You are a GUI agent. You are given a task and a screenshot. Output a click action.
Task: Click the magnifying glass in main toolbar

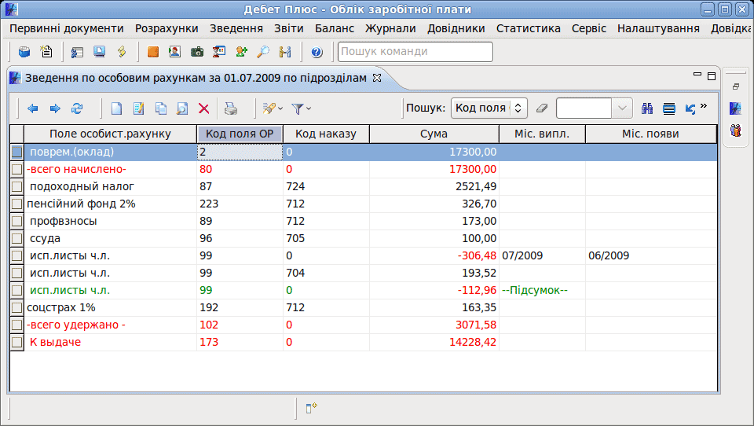[x=263, y=52]
